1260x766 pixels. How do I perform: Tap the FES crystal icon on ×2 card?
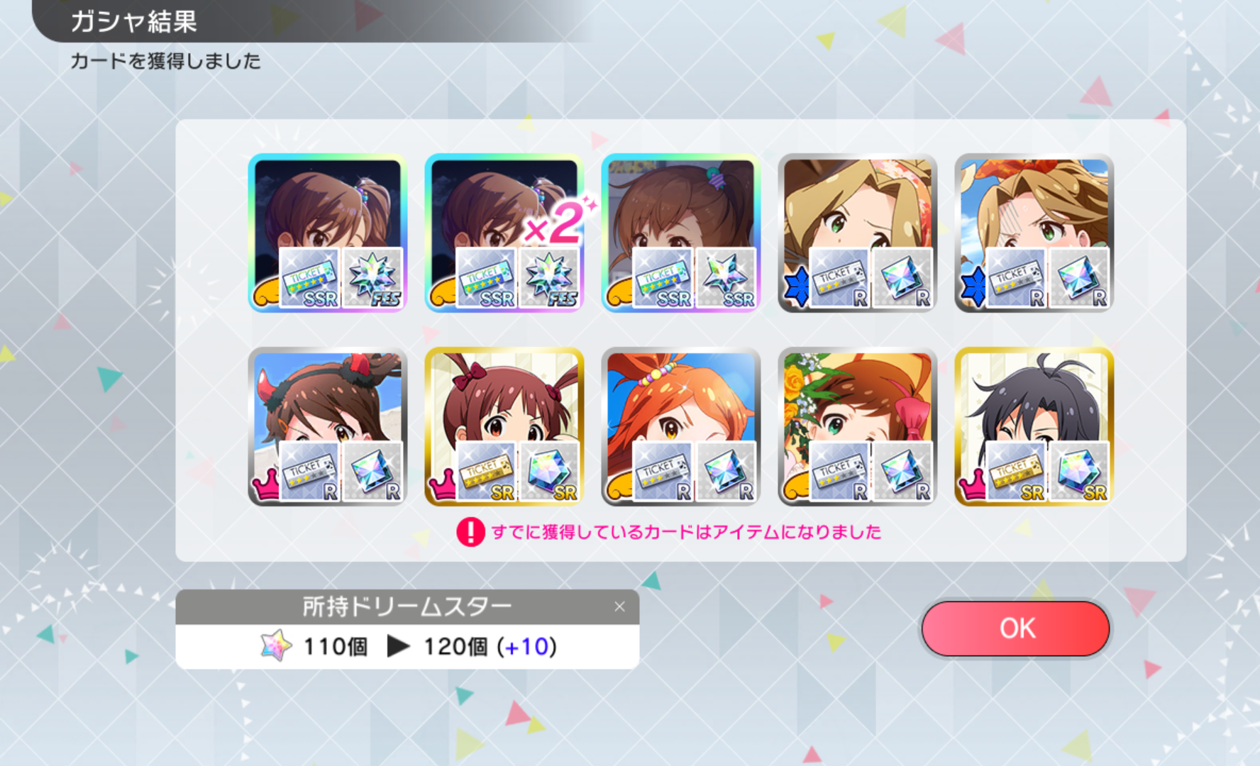pyautogui.click(x=549, y=277)
